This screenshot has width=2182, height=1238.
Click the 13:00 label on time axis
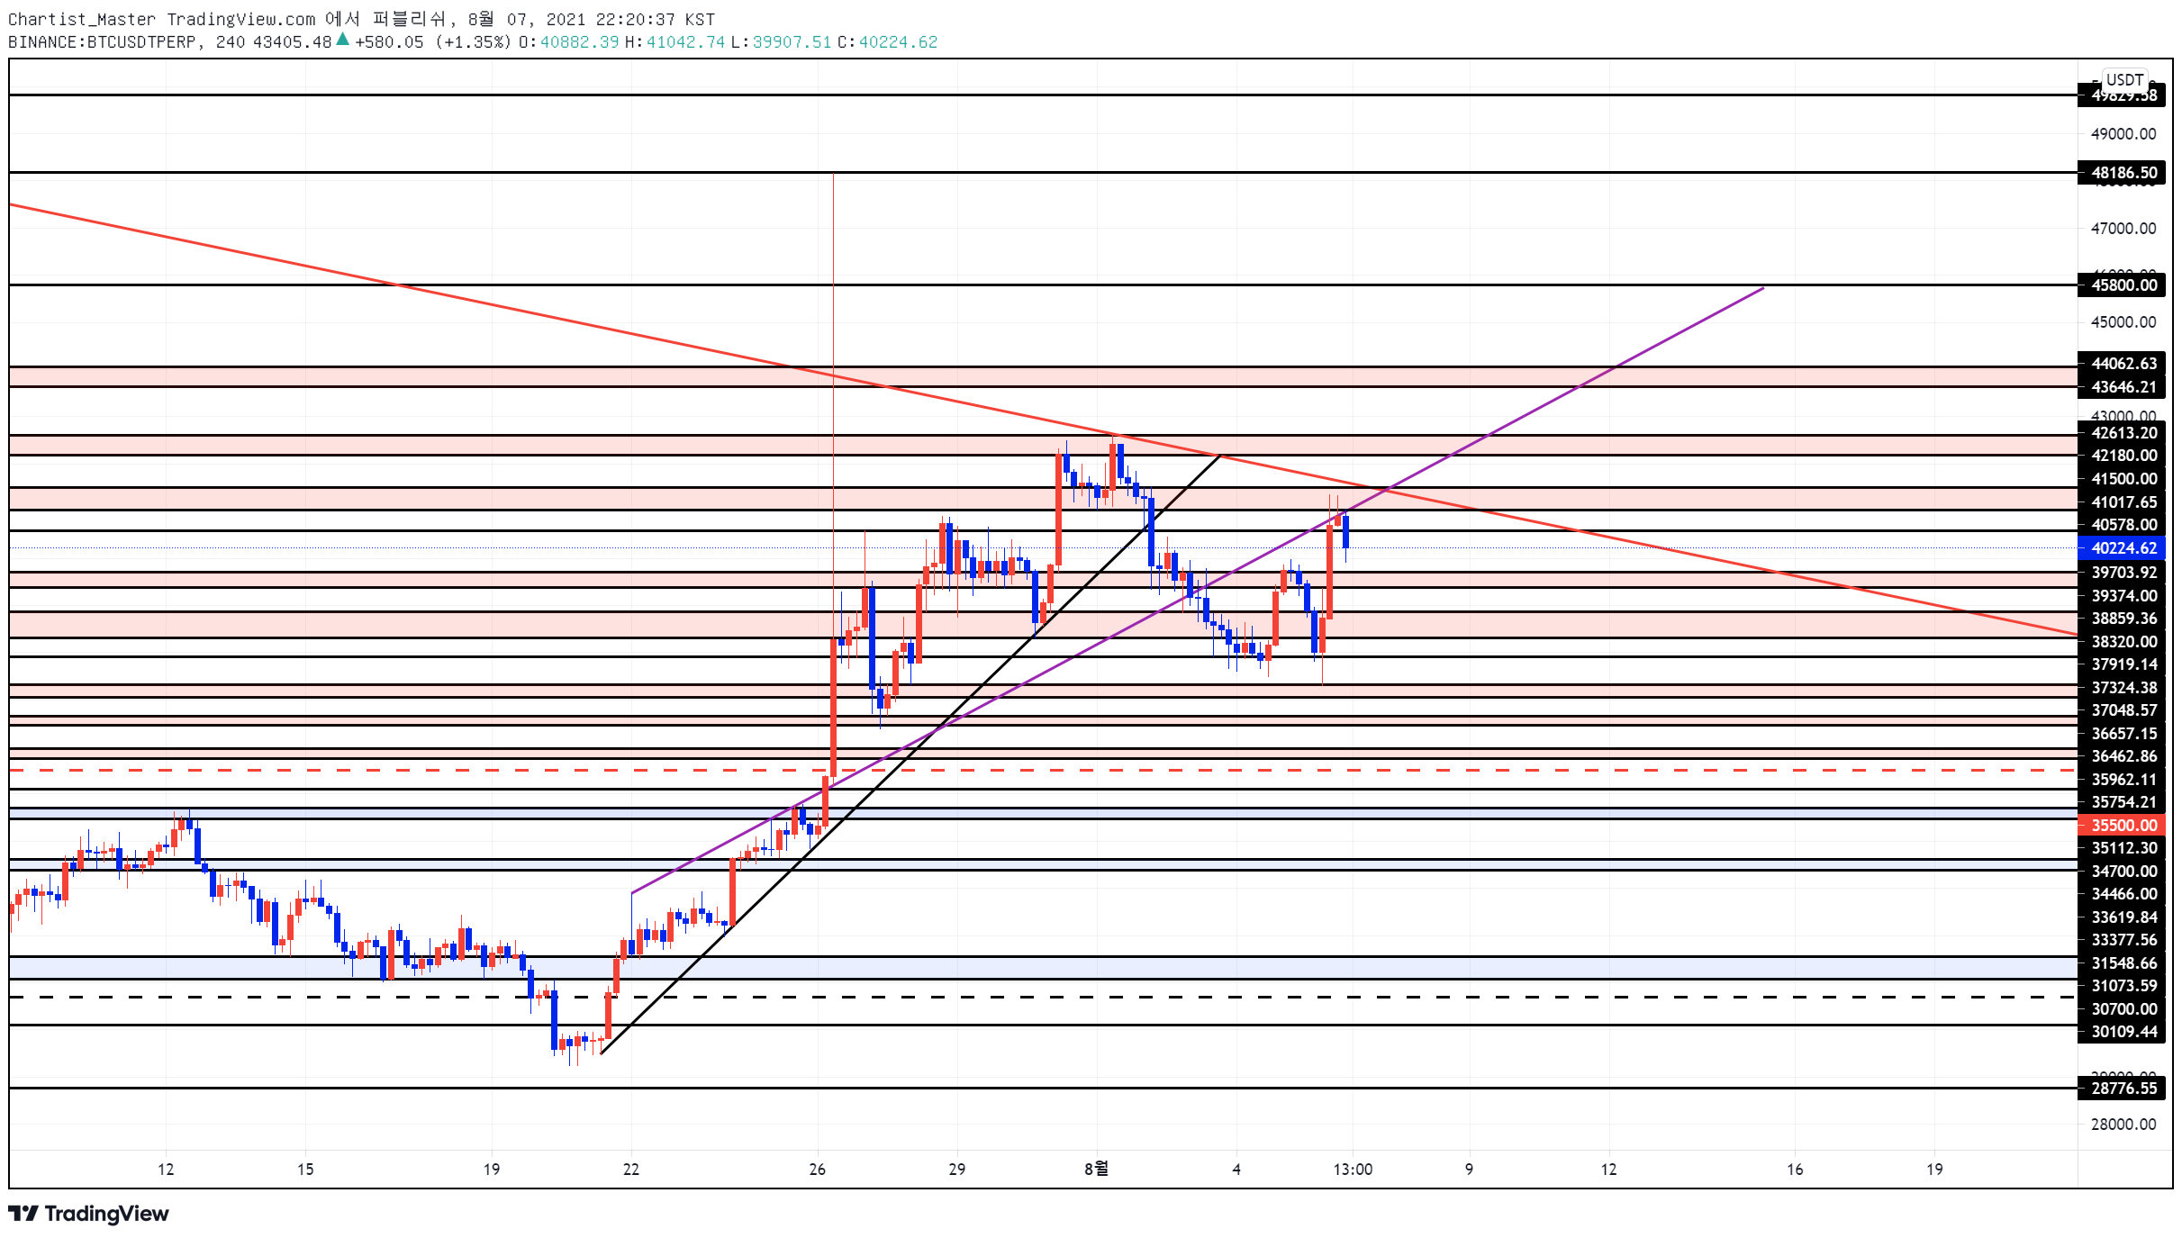(1353, 1169)
